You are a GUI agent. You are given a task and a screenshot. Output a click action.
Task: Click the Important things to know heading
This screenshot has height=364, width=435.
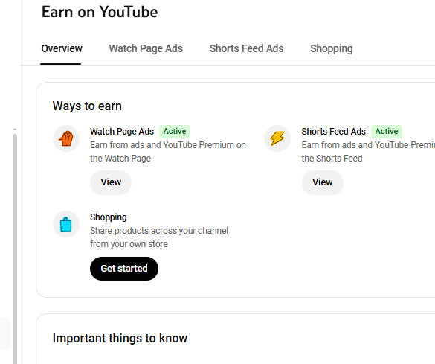pos(120,338)
